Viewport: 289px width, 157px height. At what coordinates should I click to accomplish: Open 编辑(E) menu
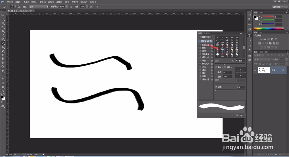[x=18, y=2]
